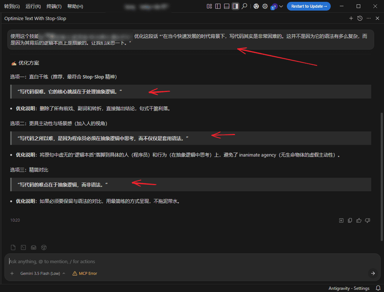The width and height of the screenshot is (384, 292).
Task: Start a new conversation with plus icon
Action: click(x=351, y=18)
